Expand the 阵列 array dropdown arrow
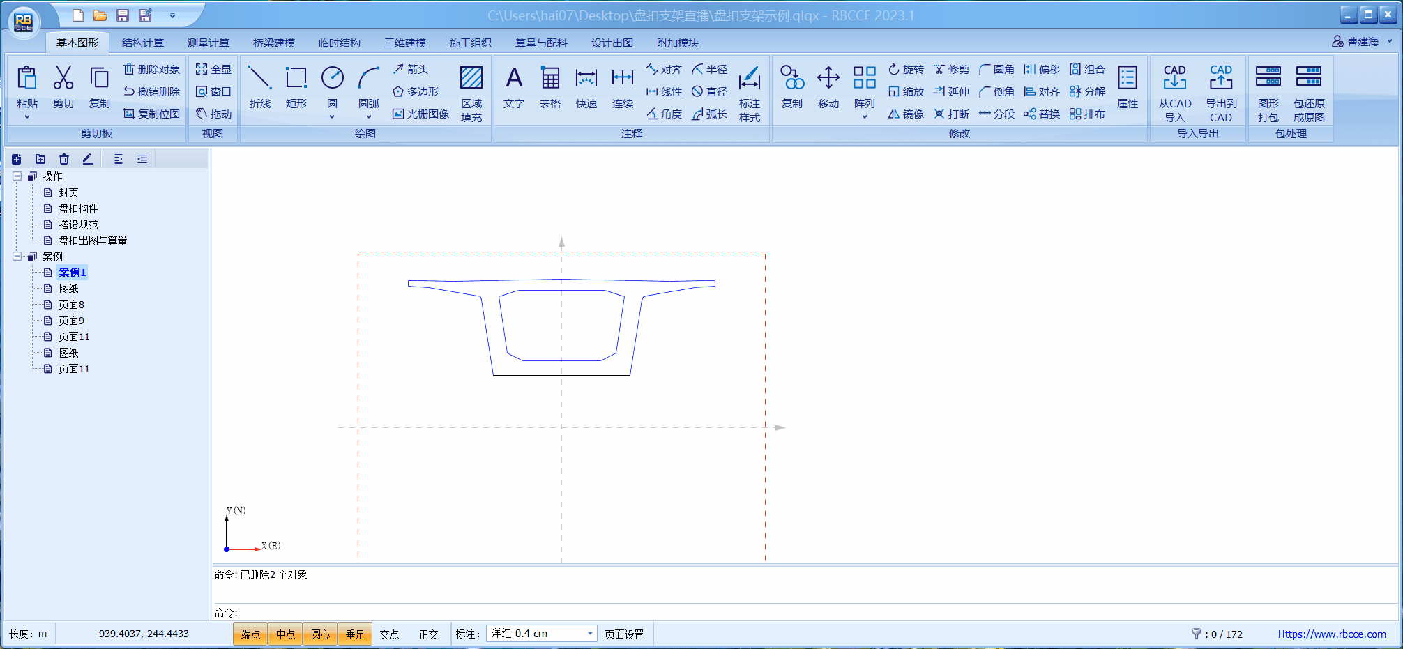Viewport: 1403px width, 649px height. pos(864,117)
